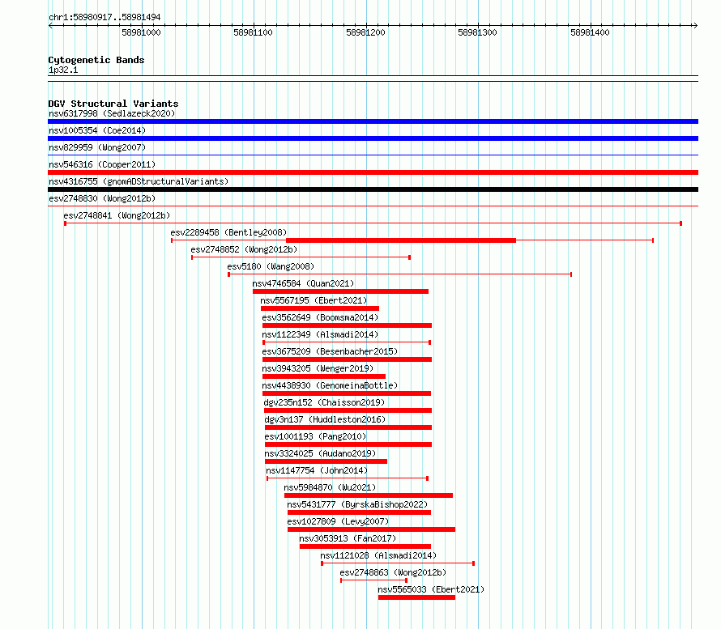This screenshot has height=629, width=721.
Task: Open the esv2289458 (Bentley2008) label
Action: pyautogui.click(x=228, y=232)
